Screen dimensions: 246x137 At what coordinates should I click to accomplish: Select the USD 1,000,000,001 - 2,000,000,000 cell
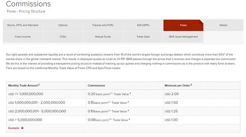click(46, 103)
